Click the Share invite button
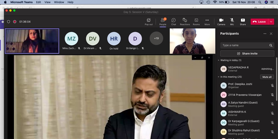The height and width of the screenshot is (139, 278). click(x=247, y=54)
